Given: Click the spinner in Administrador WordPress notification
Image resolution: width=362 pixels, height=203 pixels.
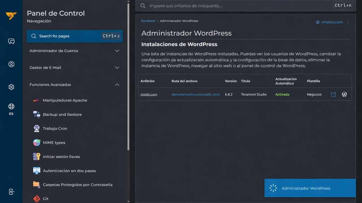Looking at the screenshot, I should pos(273,188).
